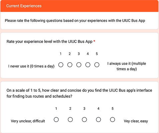Select rating 4 for experience level
159x133 pixels.
pyautogui.click(x=88, y=65)
